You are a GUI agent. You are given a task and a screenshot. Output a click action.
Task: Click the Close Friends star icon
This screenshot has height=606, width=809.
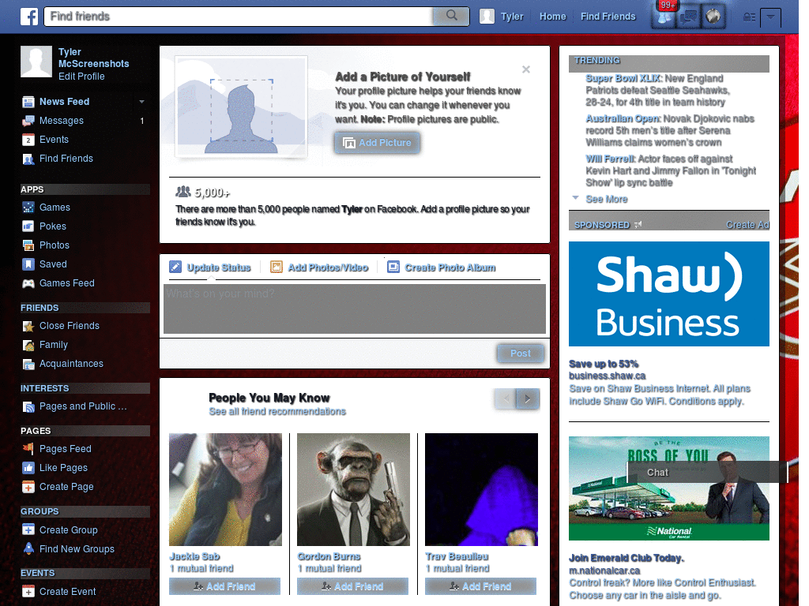coord(28,326)
